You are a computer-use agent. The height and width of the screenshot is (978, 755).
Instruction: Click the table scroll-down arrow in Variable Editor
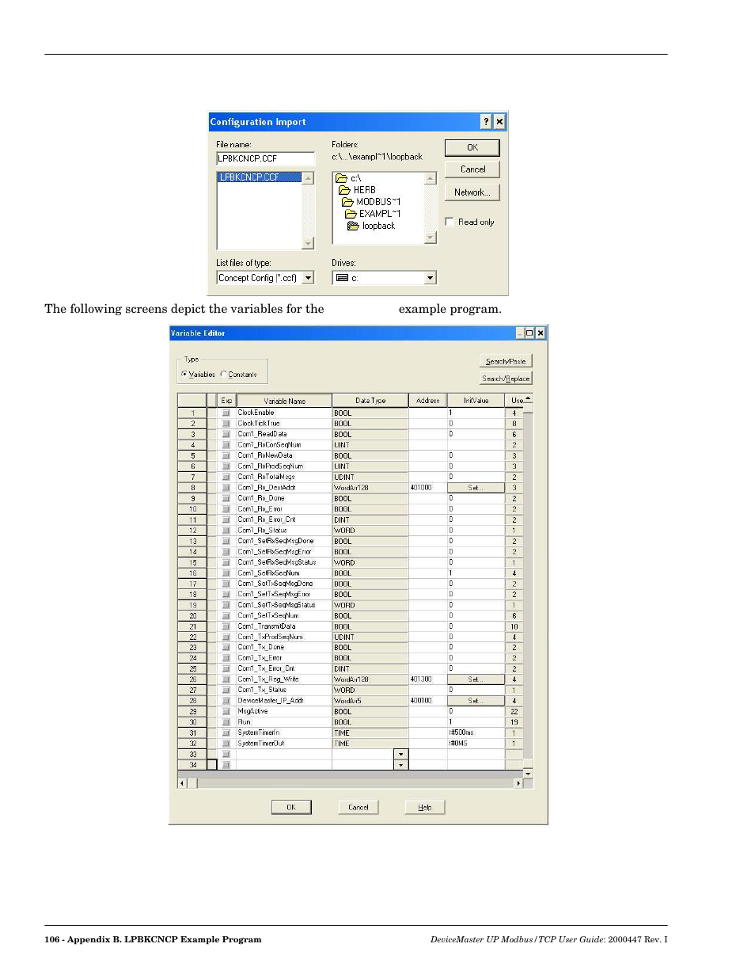tap(528, 773)
